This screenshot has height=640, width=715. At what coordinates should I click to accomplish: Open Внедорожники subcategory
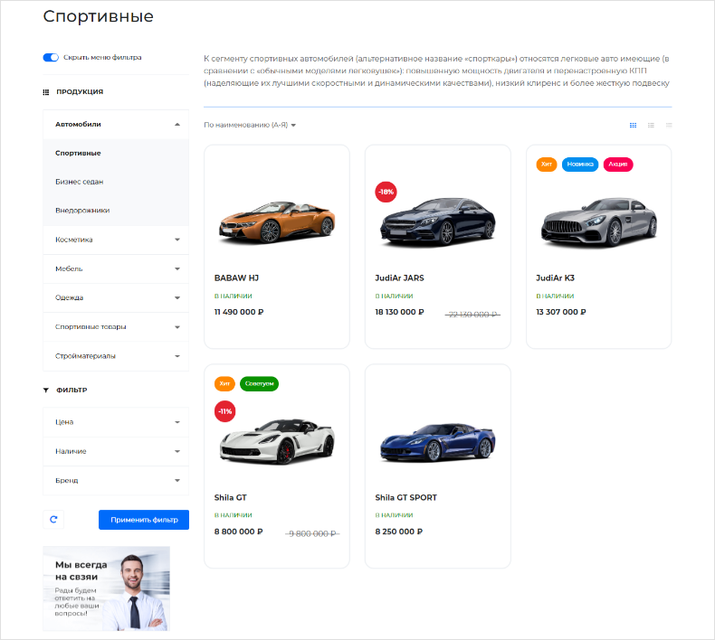(x=82, y=211)
